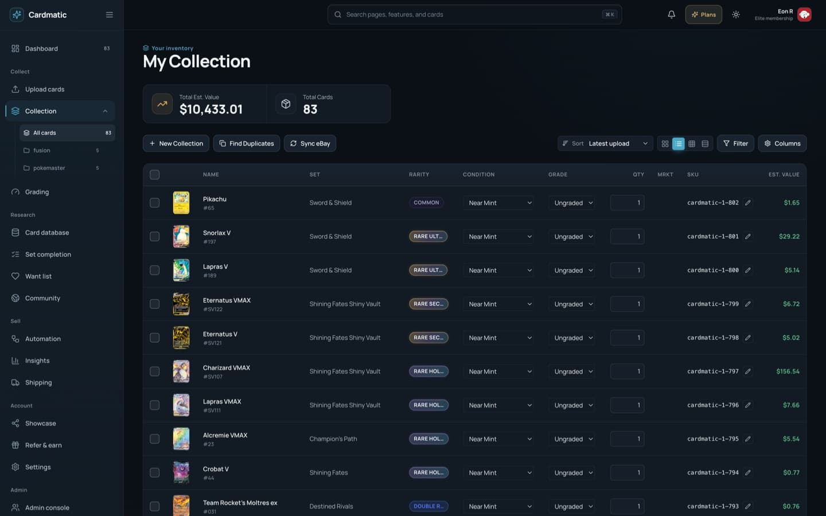
Task: Open Want list page
Action: (x=60, y=276)
